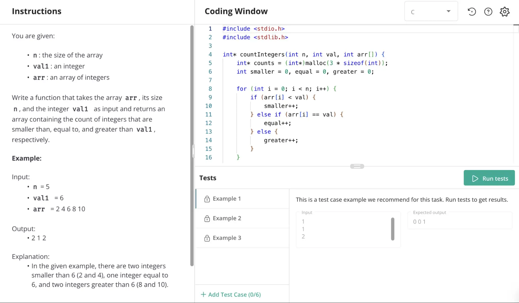This screenshot has height=303, width=519.
Task: Click the Run tests button
Action: click(x=489, y=178)
